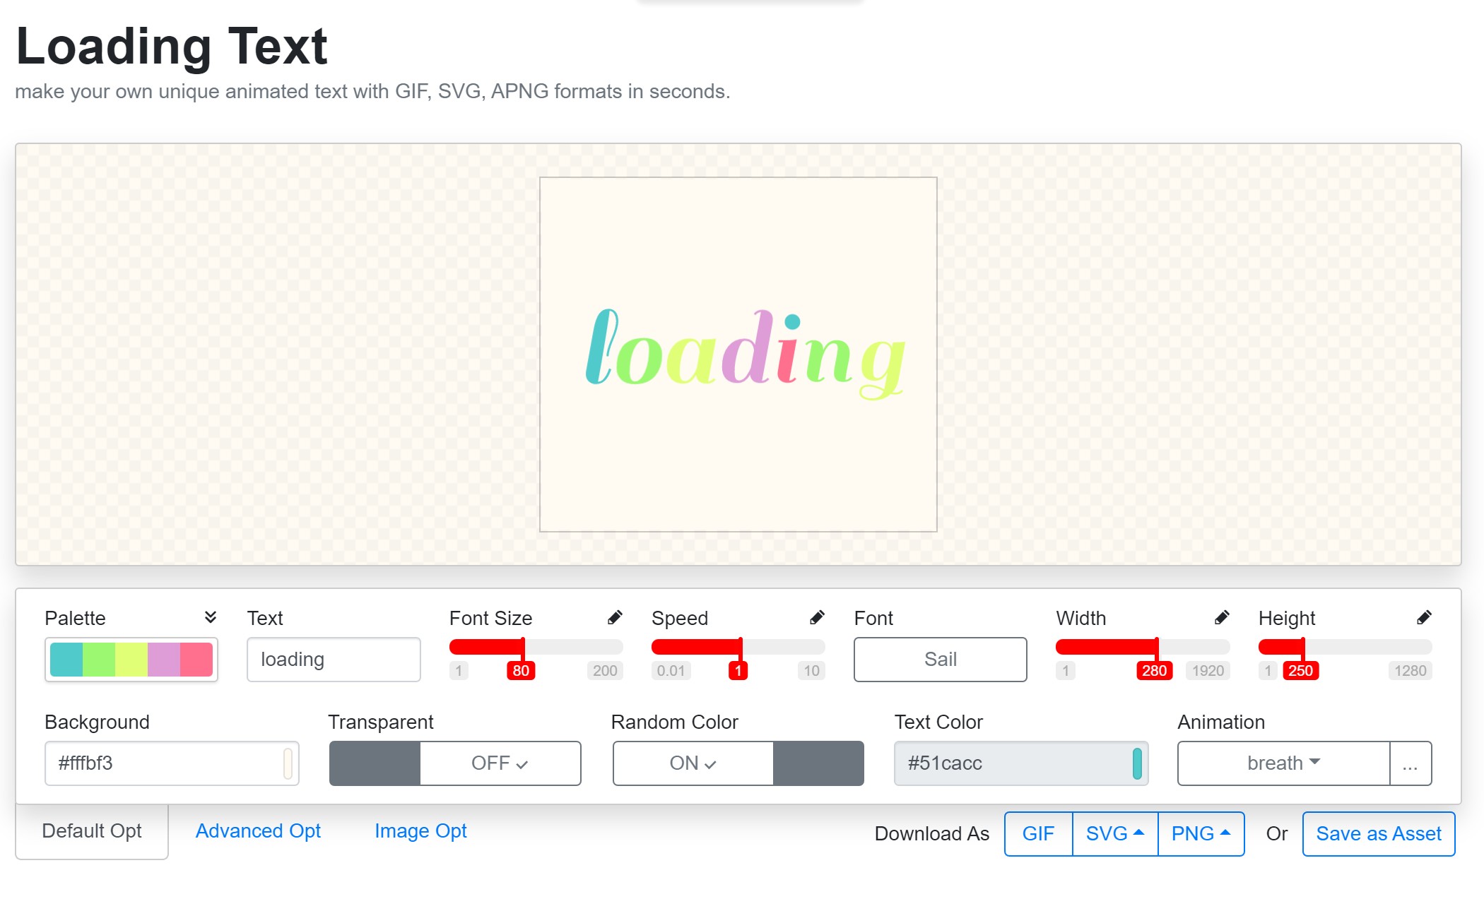
Task: Open the Text Color teal swatch
Action: [1137, 763]
